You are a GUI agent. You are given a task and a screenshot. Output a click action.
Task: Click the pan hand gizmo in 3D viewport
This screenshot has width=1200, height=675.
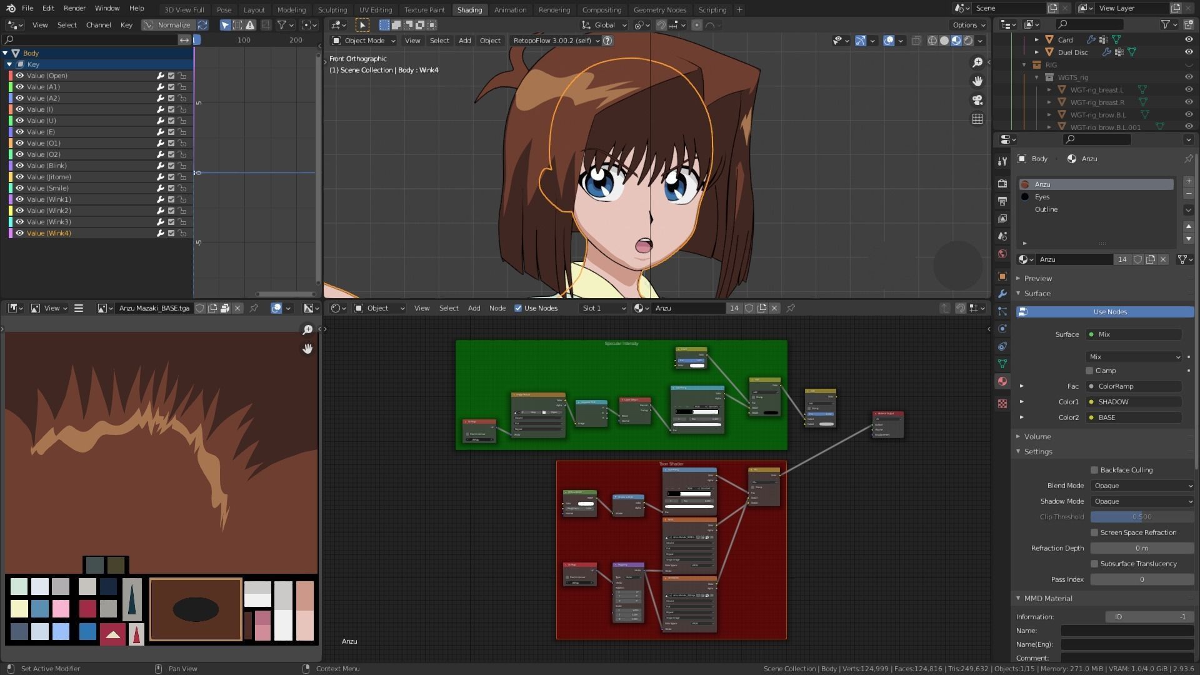pyautogui.click(x=977, y=81)
